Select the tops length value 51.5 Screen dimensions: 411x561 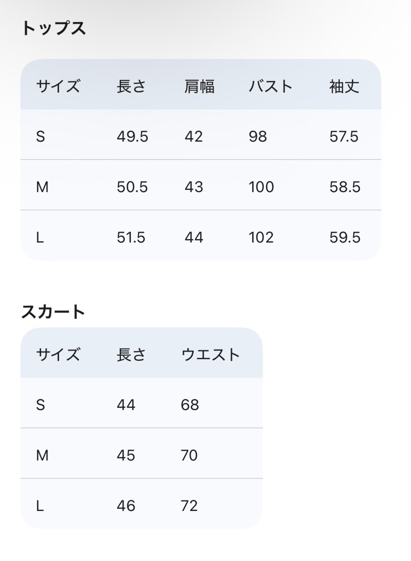[131, 237]
